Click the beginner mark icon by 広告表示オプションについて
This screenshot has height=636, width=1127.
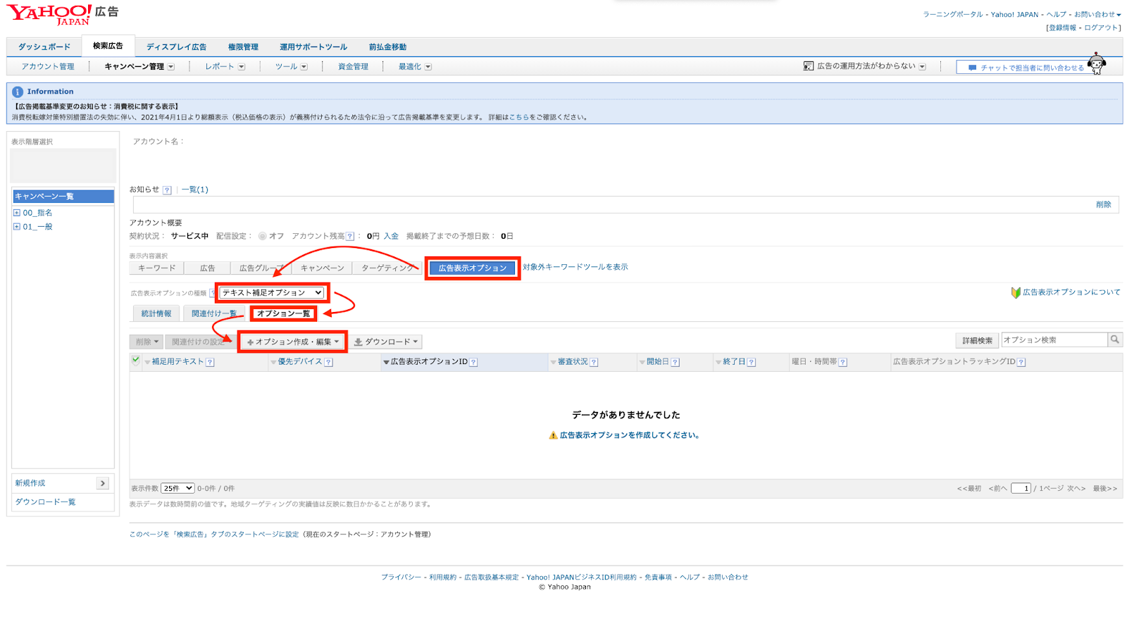1016,292
